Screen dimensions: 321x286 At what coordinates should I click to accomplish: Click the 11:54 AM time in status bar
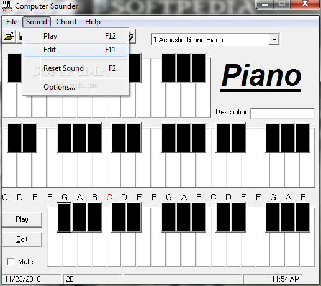pyautogui.click(x=286, y=279)
